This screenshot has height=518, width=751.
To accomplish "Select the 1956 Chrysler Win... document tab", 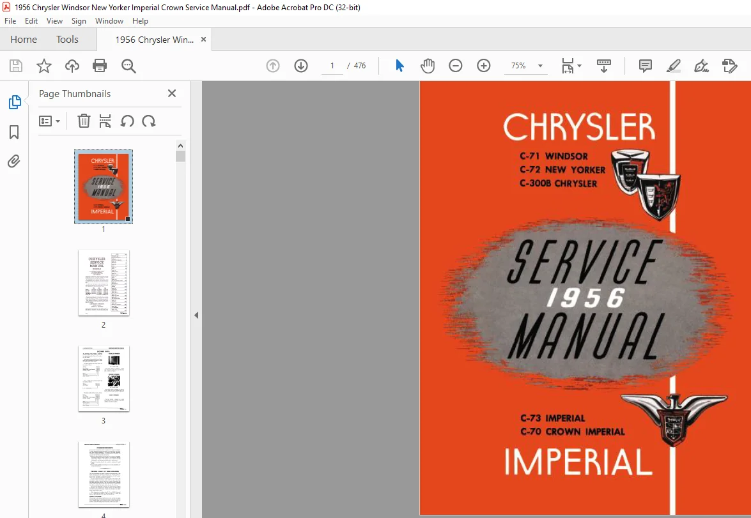I will [x=154, y=40].
